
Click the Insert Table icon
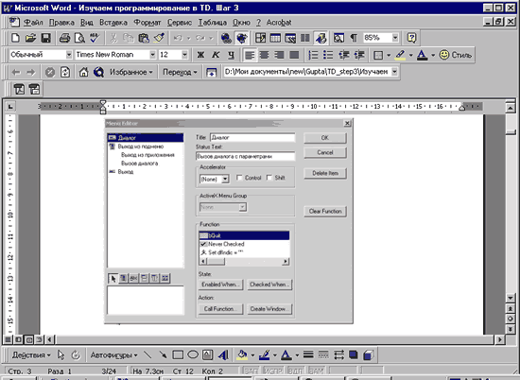(275, 38)
